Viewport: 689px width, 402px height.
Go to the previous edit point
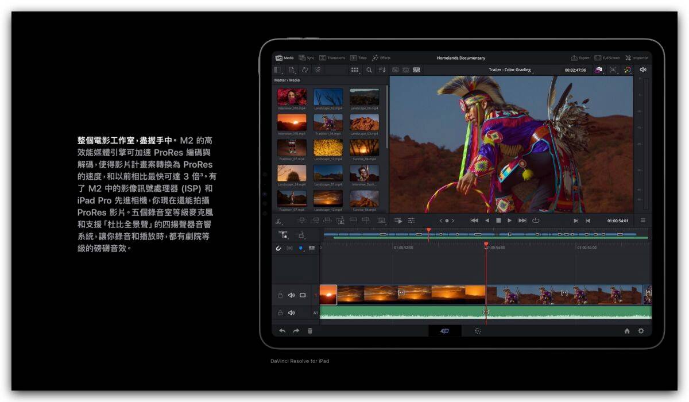coord(588,221)
